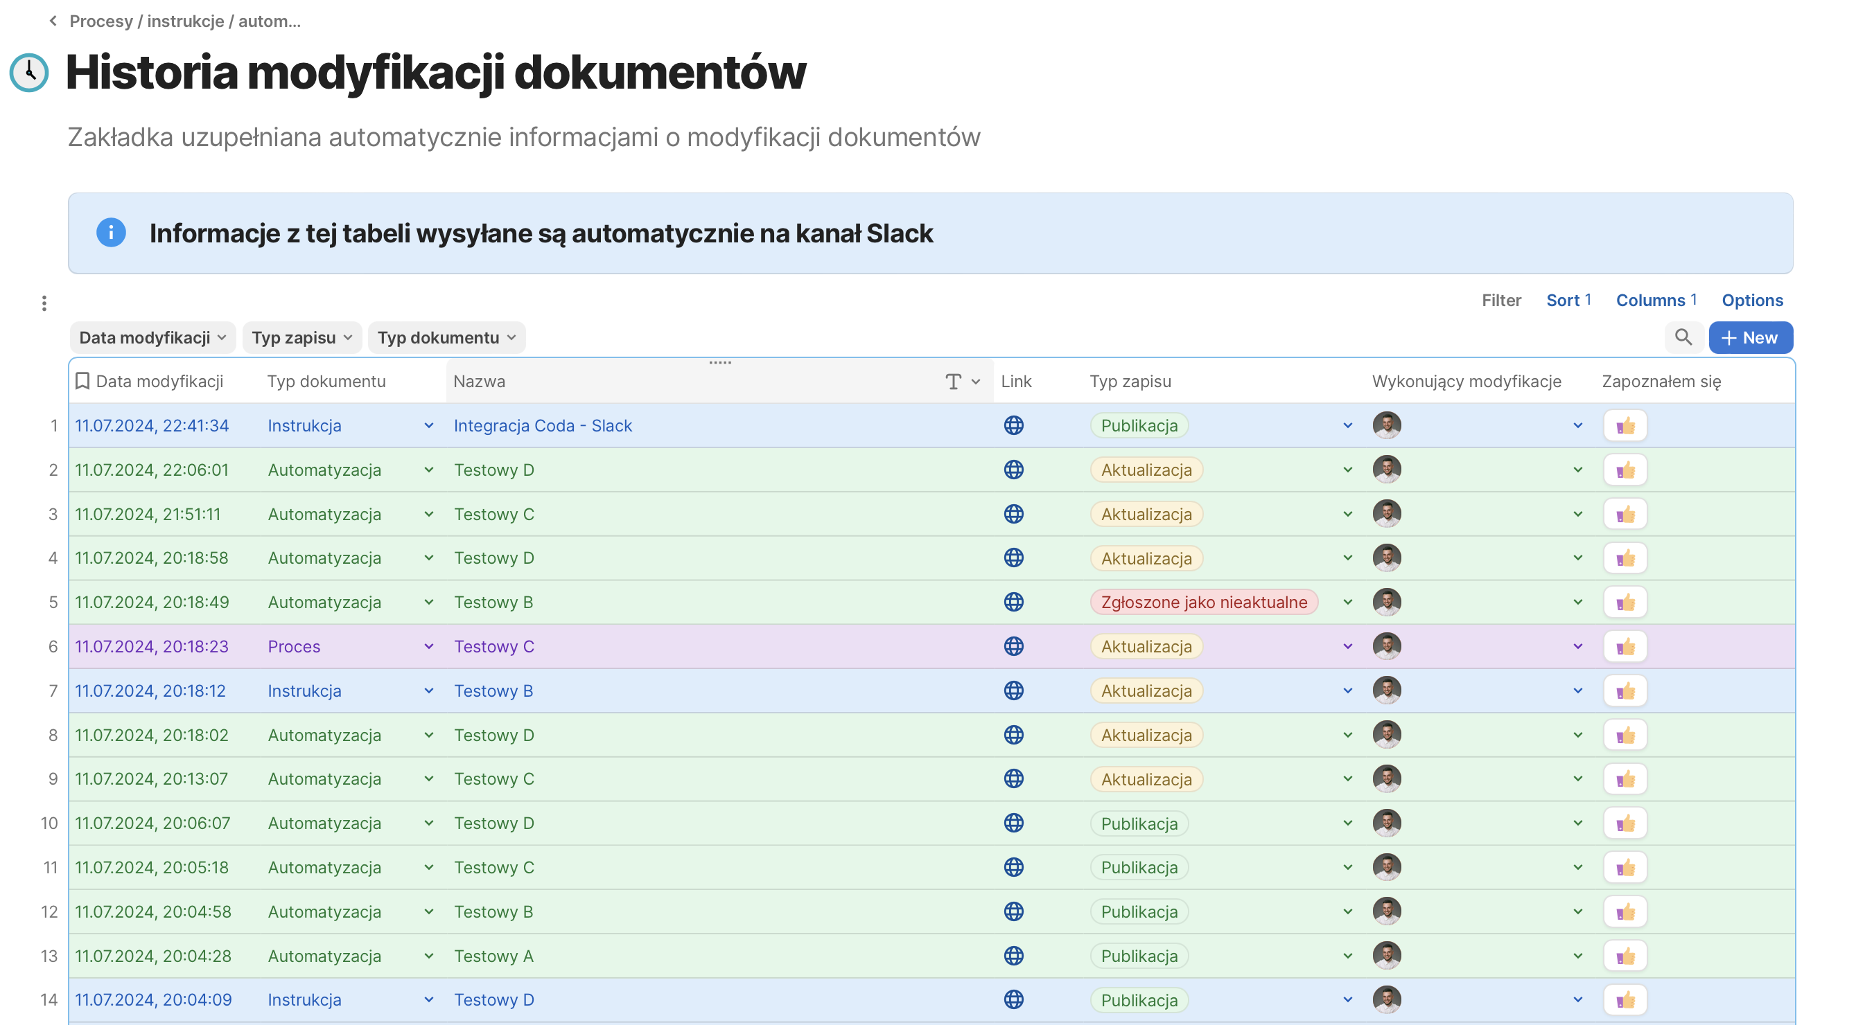Click the text type icon in the Nazwa header
This screenshot has width=1856, height=1025.
952,382
